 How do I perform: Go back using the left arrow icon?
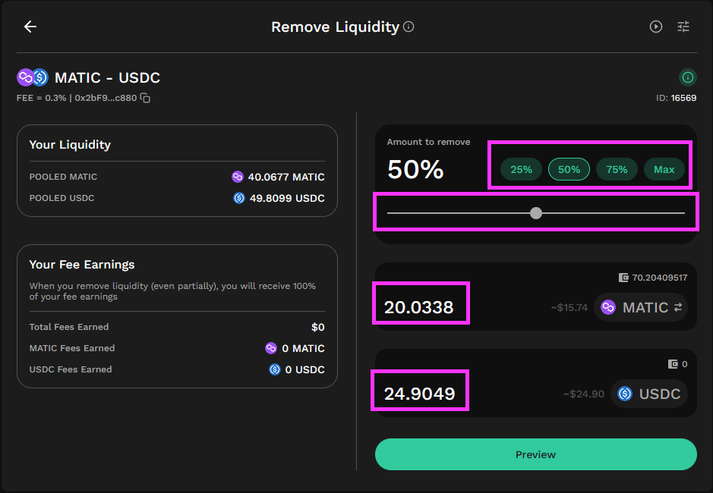click(30, 27)
